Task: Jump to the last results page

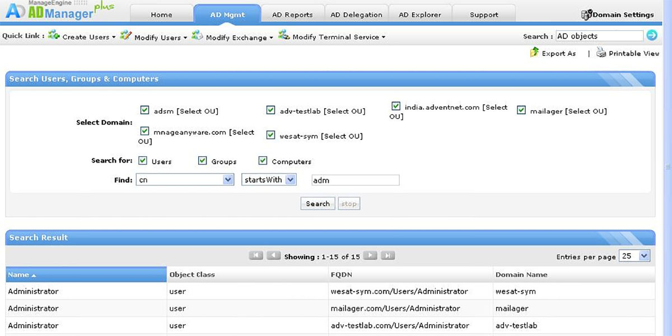Action: coord(388,255)
